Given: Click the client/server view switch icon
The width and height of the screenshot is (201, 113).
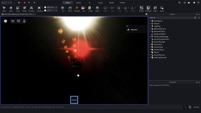Looking at the screenshot, I should click(x=29, y=3).
